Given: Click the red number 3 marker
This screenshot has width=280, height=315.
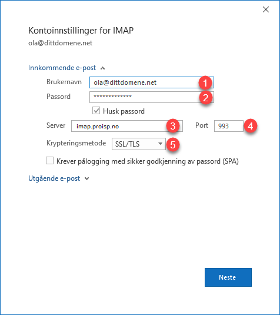Looking at the screenshot, I should (x=173, y=126).
